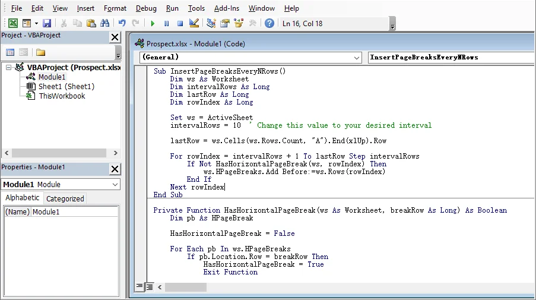Click the code window left scroll arrow
536x300 pixels.
pyautogui.click(x=160, y=287)
